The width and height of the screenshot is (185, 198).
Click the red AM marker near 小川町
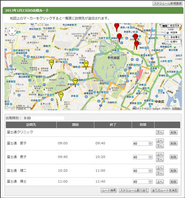(136, 37)
